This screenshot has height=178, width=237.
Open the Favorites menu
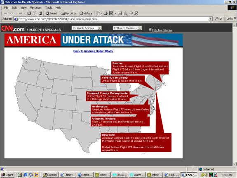click(x=36, y=7)
